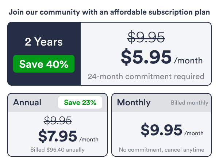
Task: Click the Save 23% badge
Action: tap(80, 102)
